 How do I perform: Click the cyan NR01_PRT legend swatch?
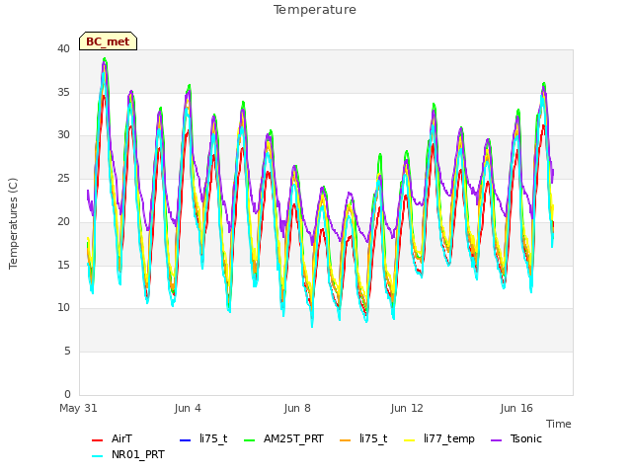pyautogui.click(x=97, y=456)
